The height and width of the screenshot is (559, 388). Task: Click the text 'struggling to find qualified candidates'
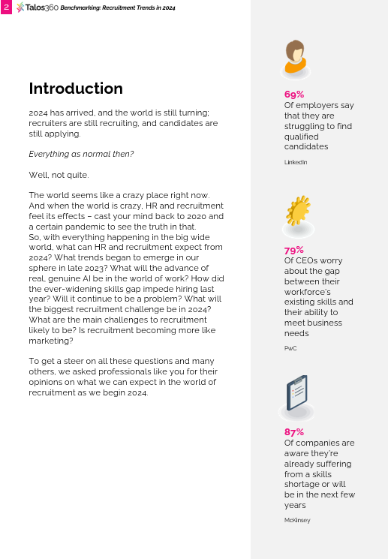click(318, 137)
